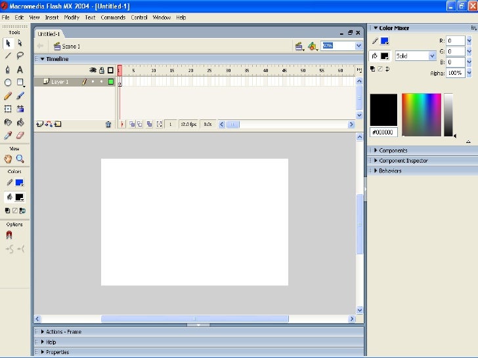This screenshot has height=358, width=478.
Task: Select the Pencil tool
Action: 8,96
